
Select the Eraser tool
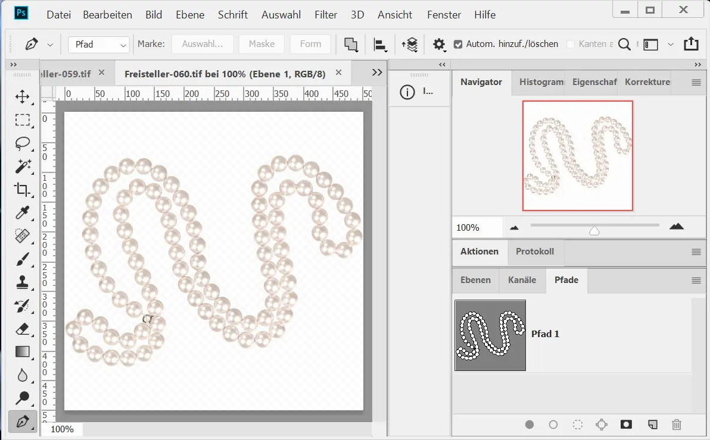tap(23, 329)
